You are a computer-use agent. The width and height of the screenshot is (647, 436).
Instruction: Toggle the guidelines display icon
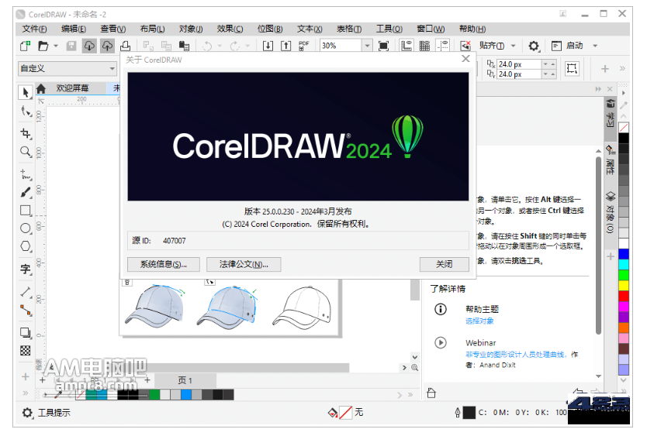coord(443,46)
